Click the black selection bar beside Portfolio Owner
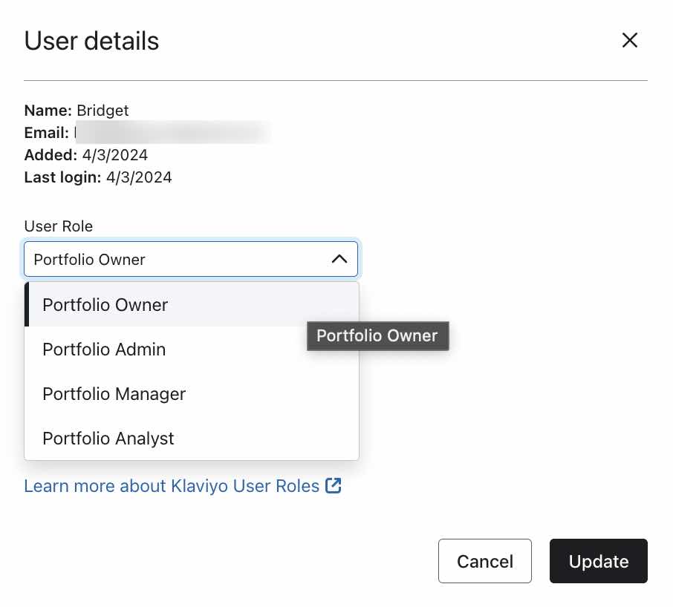Viewport: 673px width, 607px height. coord(27,305)
